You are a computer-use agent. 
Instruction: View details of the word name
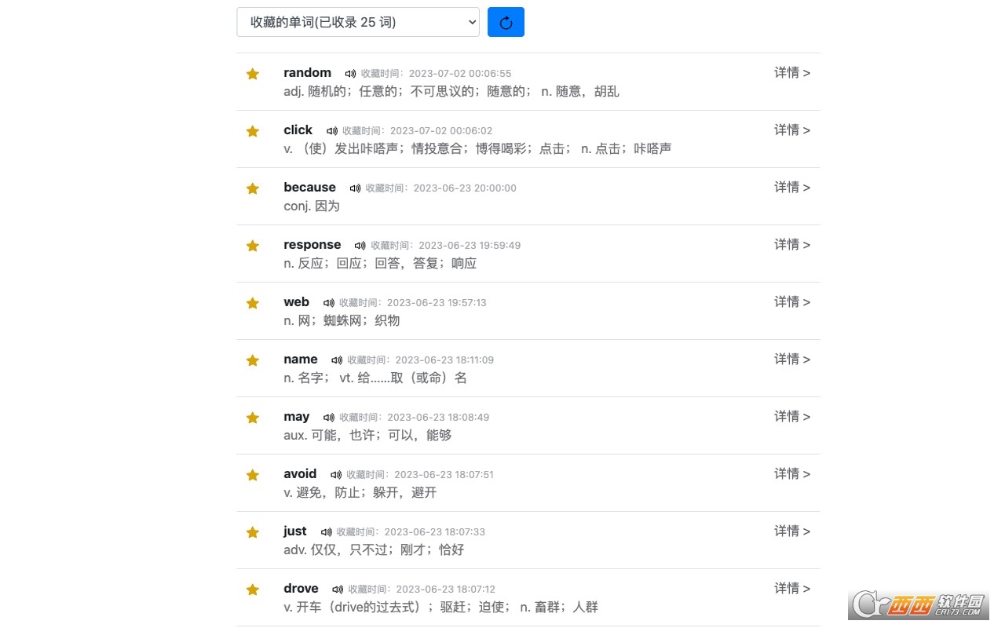792,359
